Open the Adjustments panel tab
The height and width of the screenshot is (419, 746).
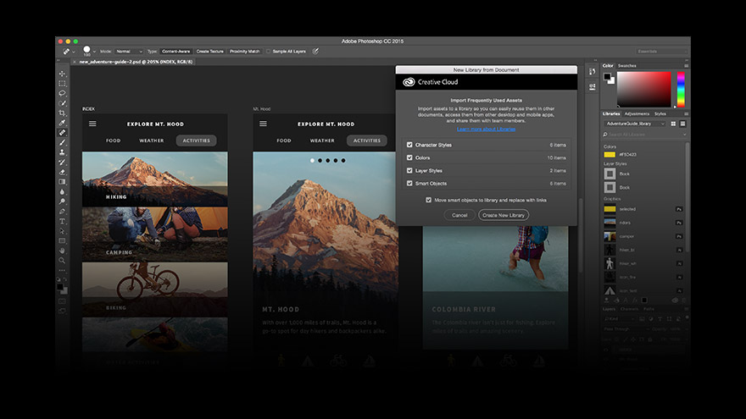(637, 113)
